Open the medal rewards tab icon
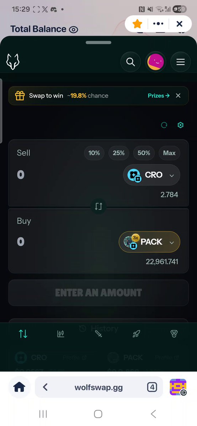The width and height of the screenshot is (197, 426). (x=174, y=333)
